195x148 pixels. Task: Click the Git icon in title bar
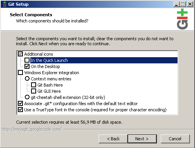pos(5,4)
